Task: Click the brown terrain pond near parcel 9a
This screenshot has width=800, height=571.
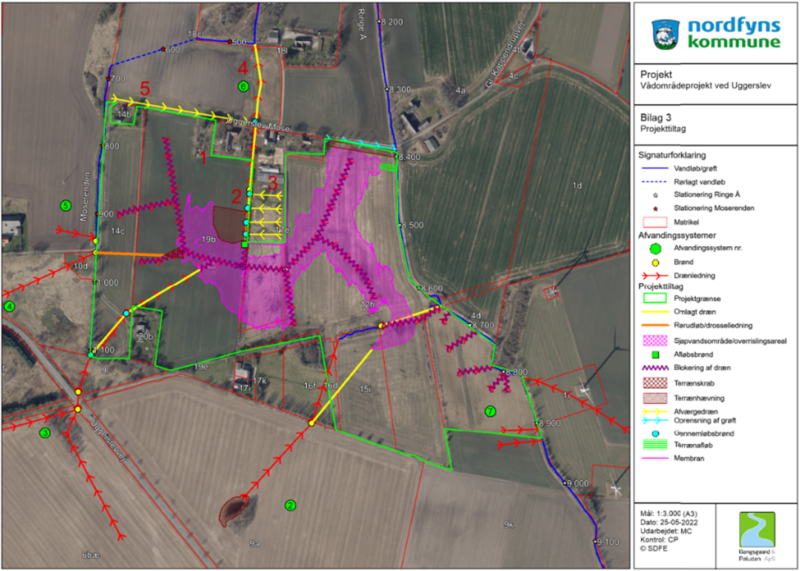Action: click(x=233, y=510)
